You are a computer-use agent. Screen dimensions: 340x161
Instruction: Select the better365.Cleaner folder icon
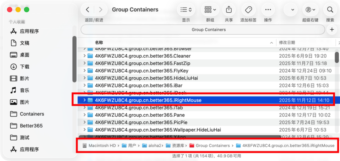click(90, 56)
